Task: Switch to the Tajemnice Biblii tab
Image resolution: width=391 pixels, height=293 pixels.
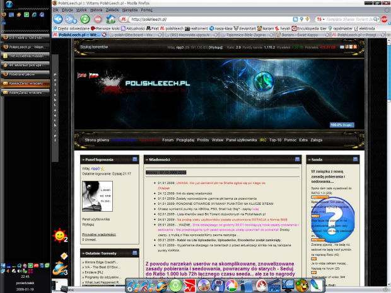Action: tap(247, 35)
